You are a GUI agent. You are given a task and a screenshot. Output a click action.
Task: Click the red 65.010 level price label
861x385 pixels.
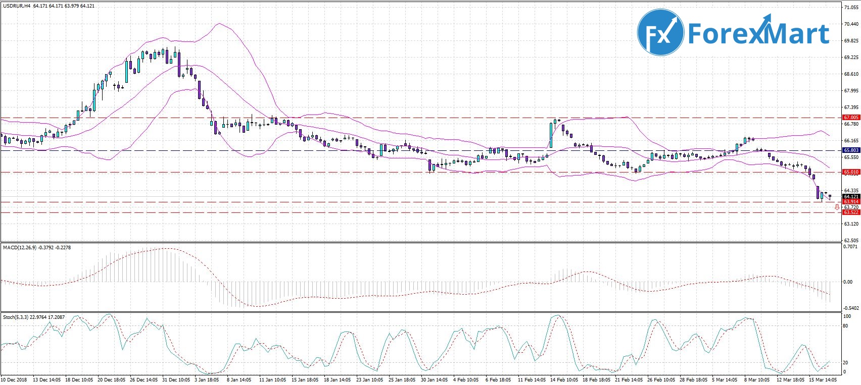tap(851, 172)
